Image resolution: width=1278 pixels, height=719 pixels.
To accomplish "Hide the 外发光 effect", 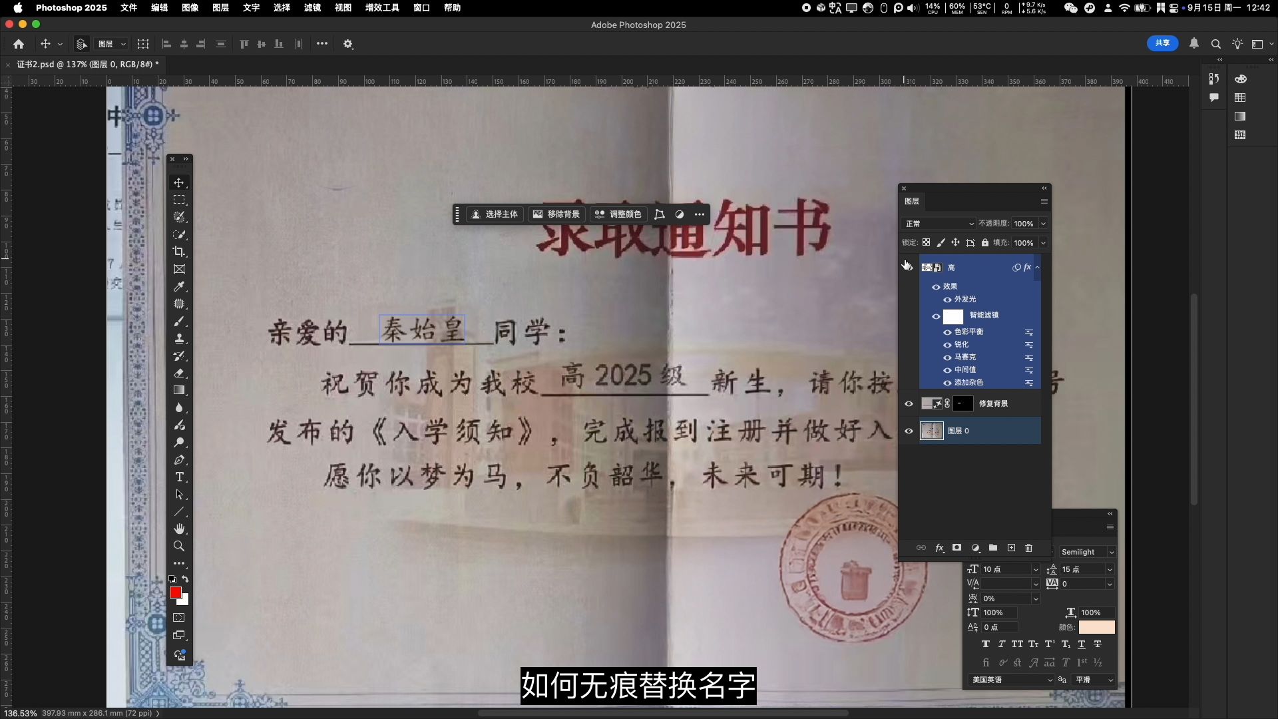I will click(947, 300).
